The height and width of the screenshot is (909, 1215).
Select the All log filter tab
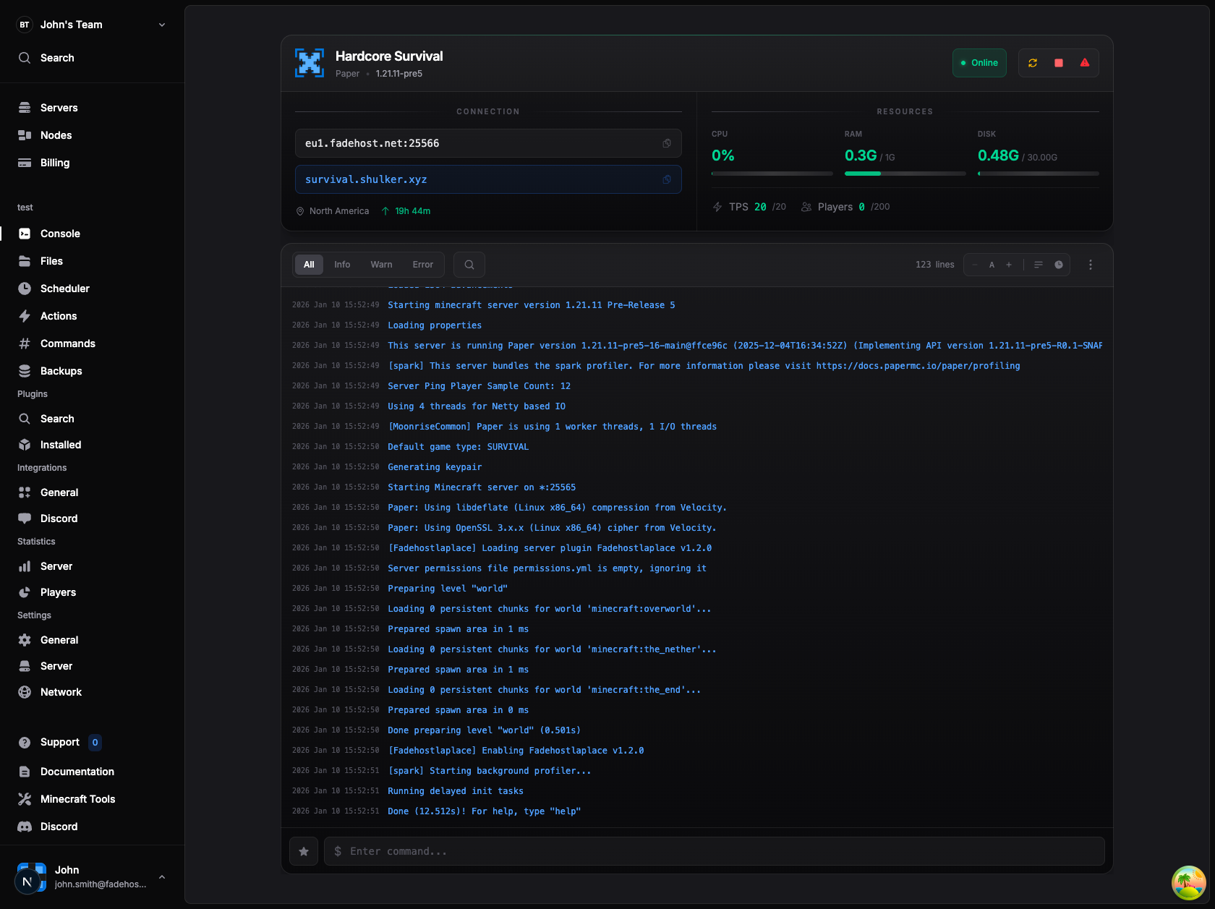pyautogui.click(x=309, y=265)
